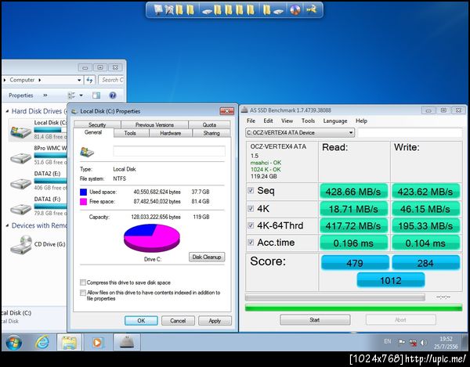Open the File menu in AS SSD
Screen dimensions: 470x367
tap(251, 121)
